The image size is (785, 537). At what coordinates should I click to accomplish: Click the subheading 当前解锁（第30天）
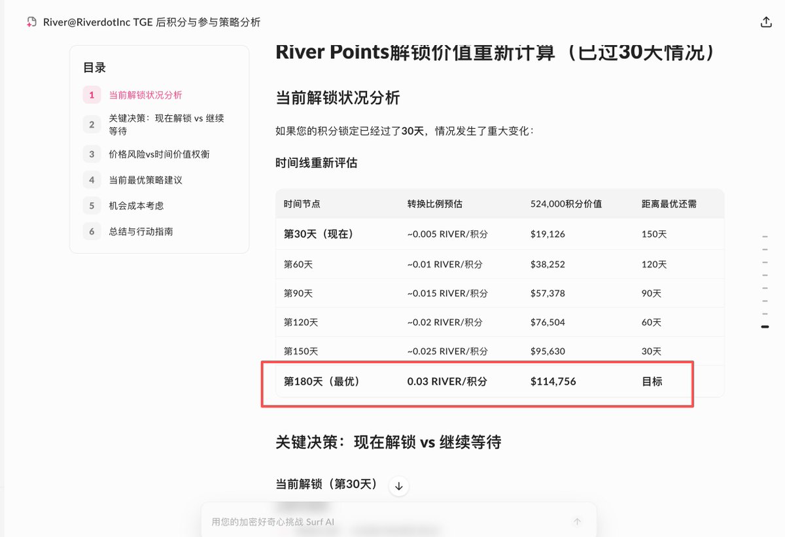327,485
